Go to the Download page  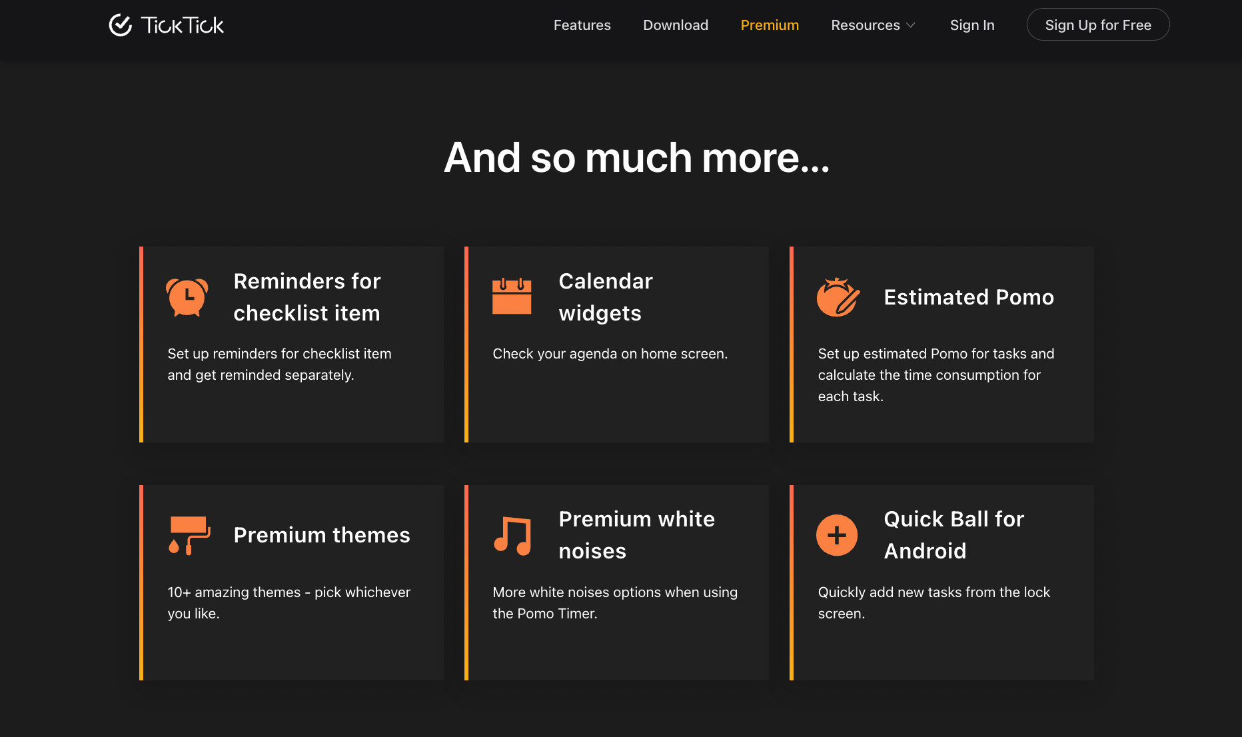click(x=676, y=25)
